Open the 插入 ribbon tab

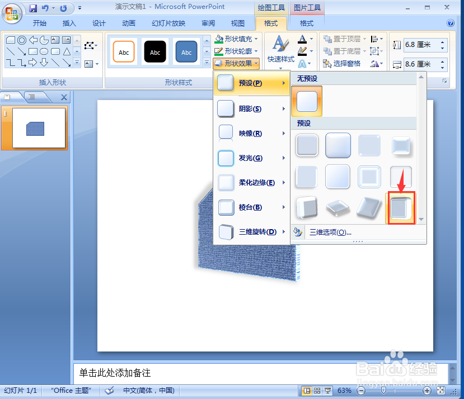69,23
